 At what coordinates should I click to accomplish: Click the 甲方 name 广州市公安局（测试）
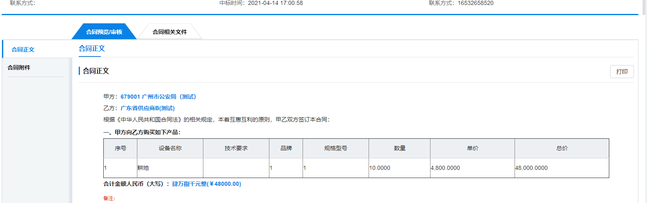(x=158, y=97)
